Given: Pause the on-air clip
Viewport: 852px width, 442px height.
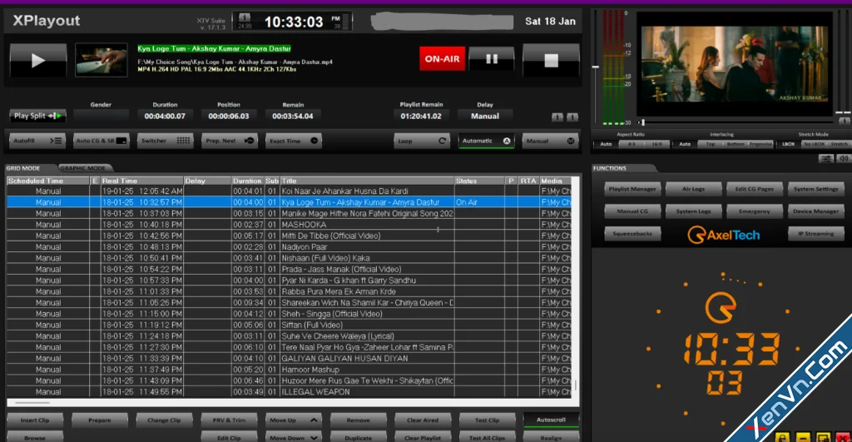Looking at the screenshot, I should 492,59.
